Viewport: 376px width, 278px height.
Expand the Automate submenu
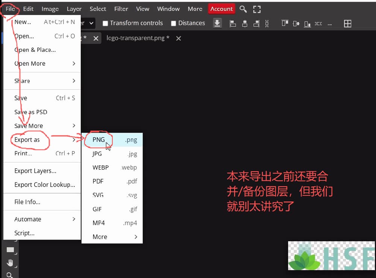pos(42,219)
